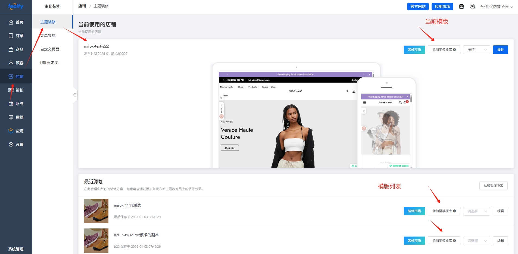Click the 订单 orders sidebar icon
518x254 pixels.
[x=11, y=36]
